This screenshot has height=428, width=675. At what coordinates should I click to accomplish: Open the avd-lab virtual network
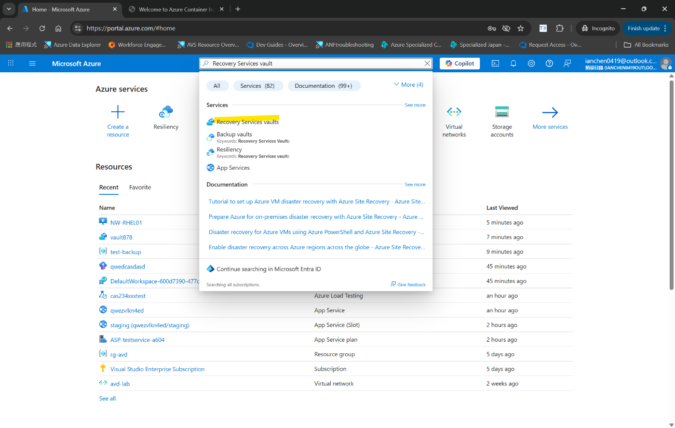click(x=120, y=384)
